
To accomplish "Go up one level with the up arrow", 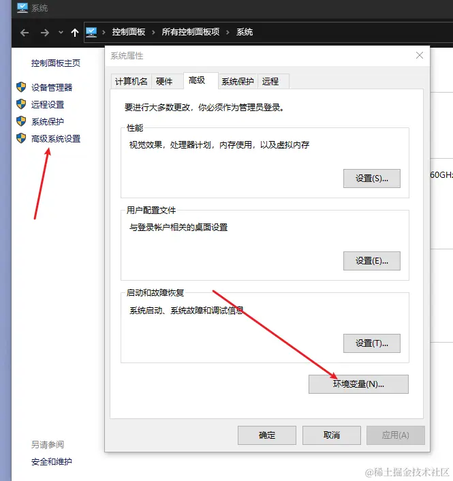I will [x=74, y=32].
